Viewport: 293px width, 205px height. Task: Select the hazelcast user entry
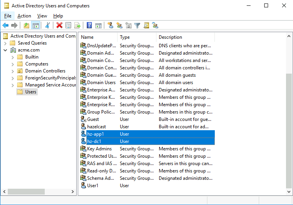click(96, 127)
